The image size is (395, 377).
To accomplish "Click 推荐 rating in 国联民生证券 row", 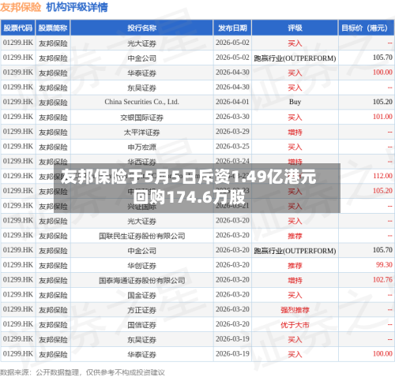I will click(x=295, y=236).
